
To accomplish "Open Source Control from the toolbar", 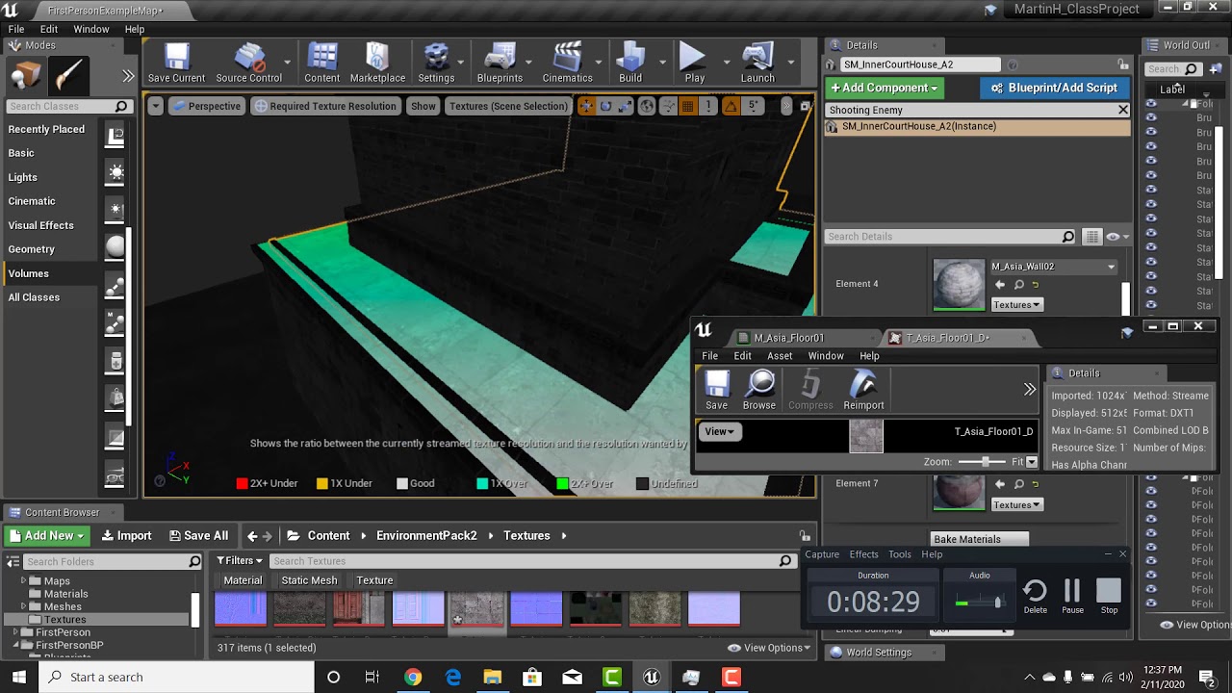I will pyautogui.click(x=248, y=64).
